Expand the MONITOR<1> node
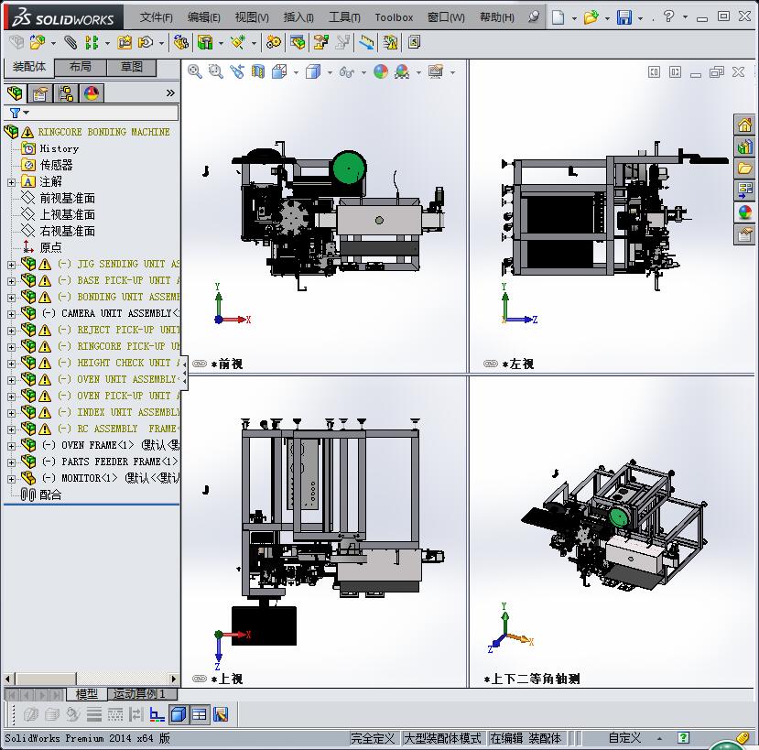The image size is (759, 750). 11,479
